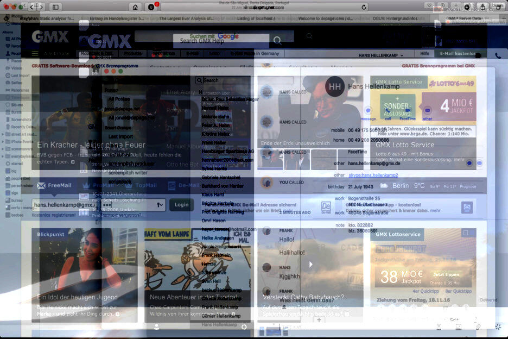Open the Produkte navigation item

click(x=133, y=54)
